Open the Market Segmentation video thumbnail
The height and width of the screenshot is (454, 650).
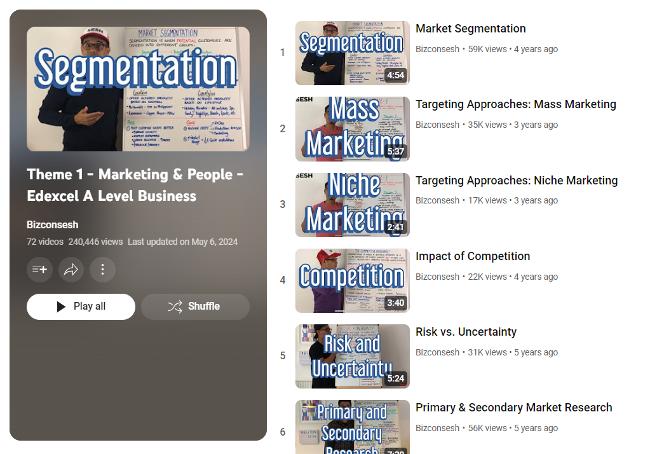[352, 53]
